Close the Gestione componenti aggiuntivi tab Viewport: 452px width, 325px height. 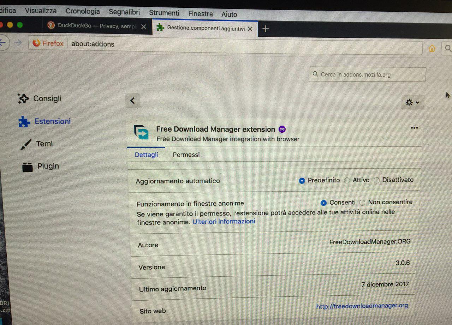point(250,29)
